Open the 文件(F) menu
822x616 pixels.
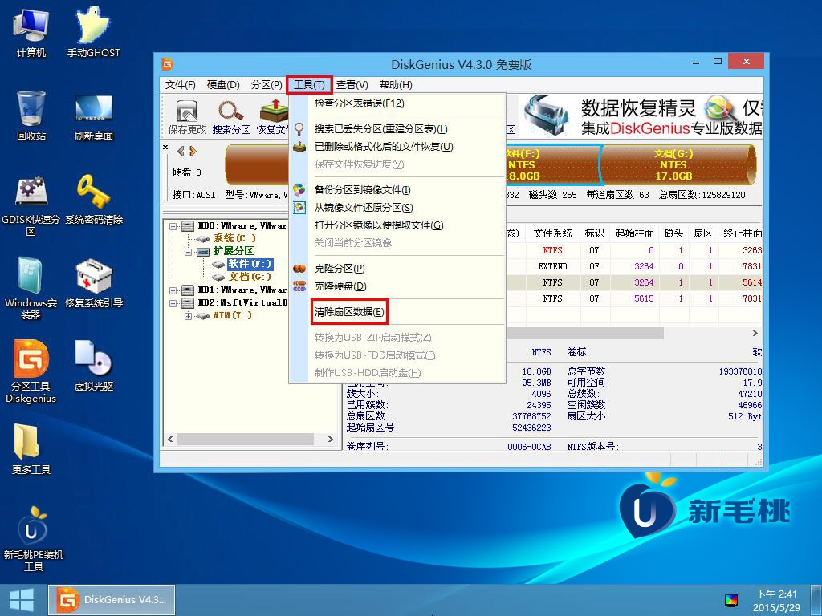click(181, 85)
